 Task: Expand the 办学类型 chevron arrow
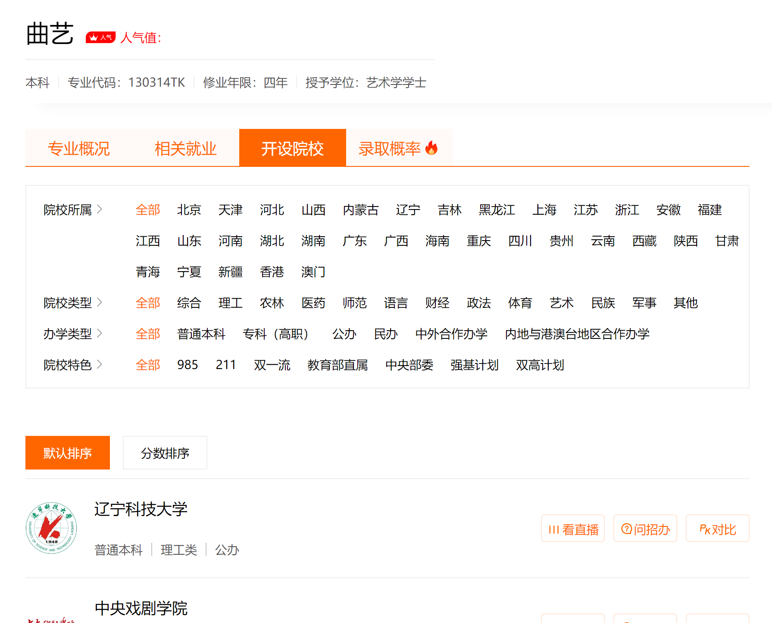100,333
